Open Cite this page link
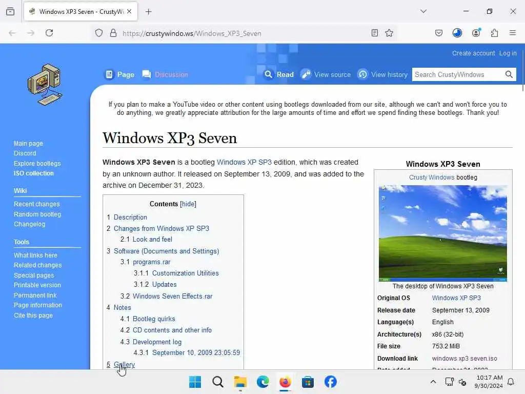The height and width of the screenshot is (394, 525). [x=33, y=316]
